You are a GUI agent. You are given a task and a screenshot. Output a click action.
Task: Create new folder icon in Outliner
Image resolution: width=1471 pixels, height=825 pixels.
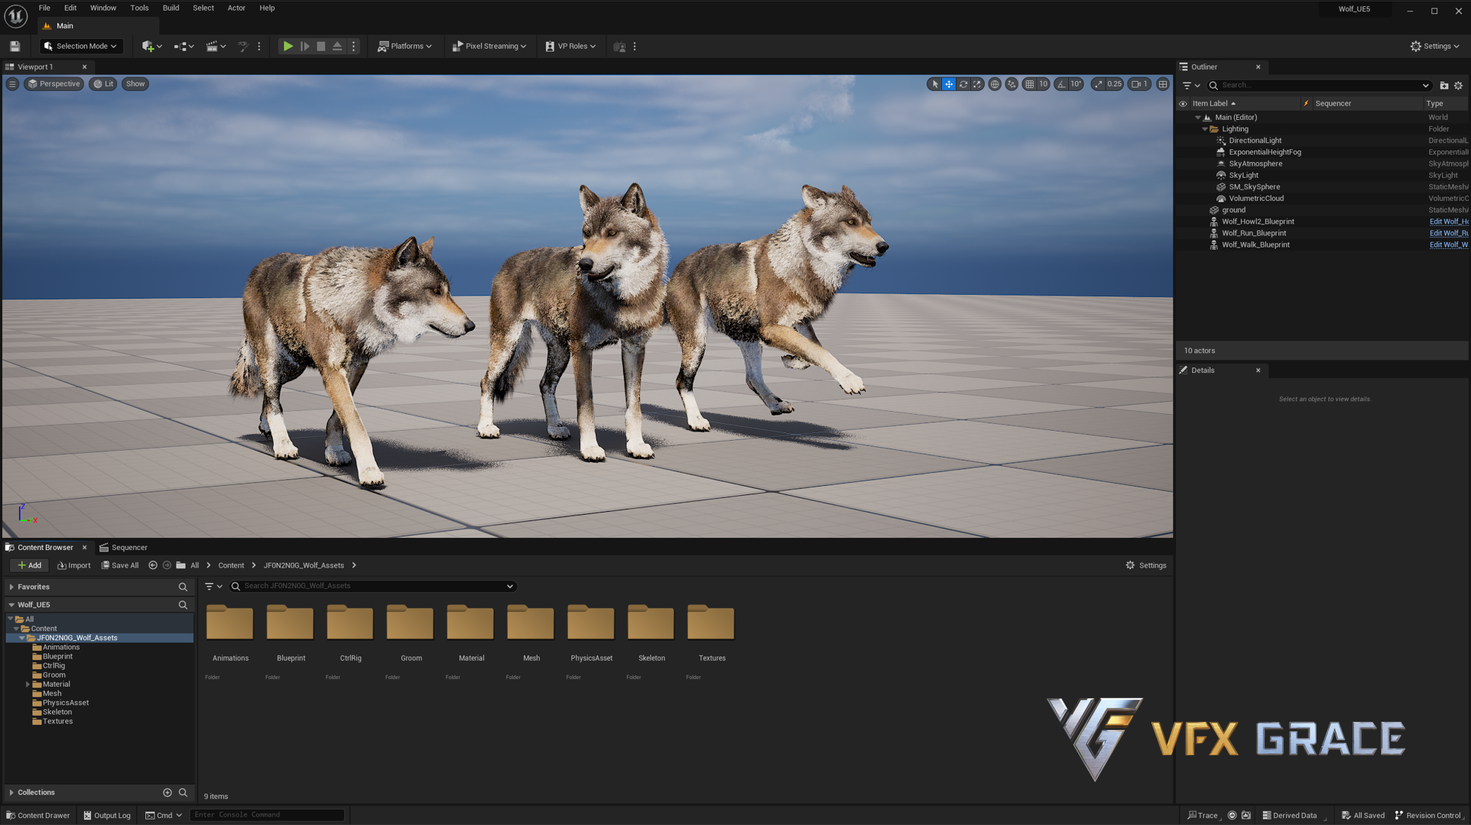pyautogui.click(x=1444, y=86)
